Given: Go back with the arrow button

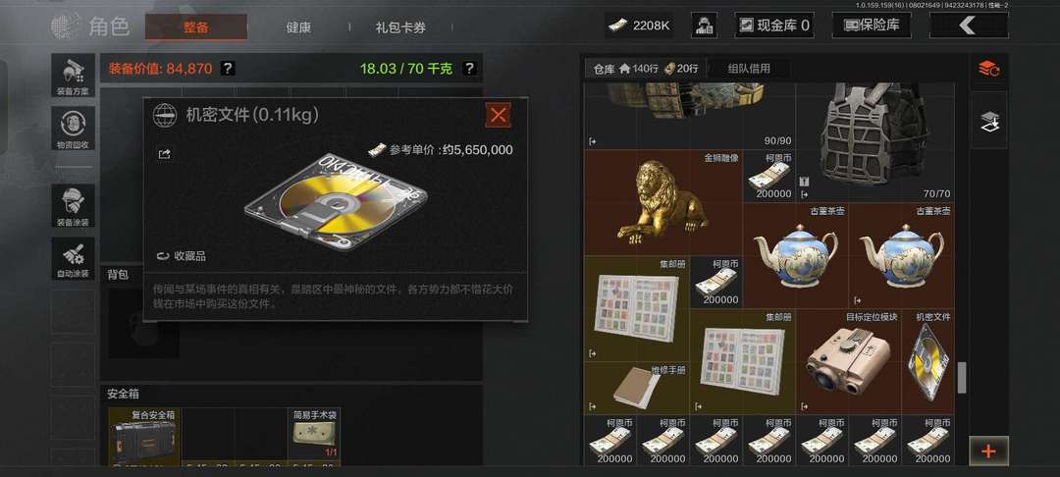Looking at the screenshot, I should 969,26.
